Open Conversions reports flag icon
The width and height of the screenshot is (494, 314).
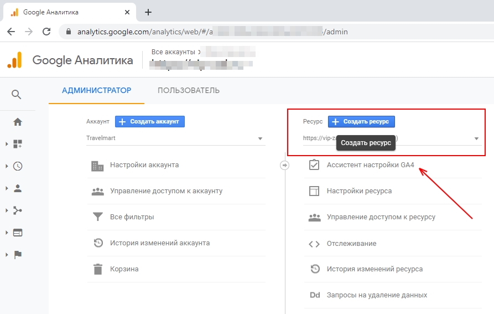pos(18,255)
